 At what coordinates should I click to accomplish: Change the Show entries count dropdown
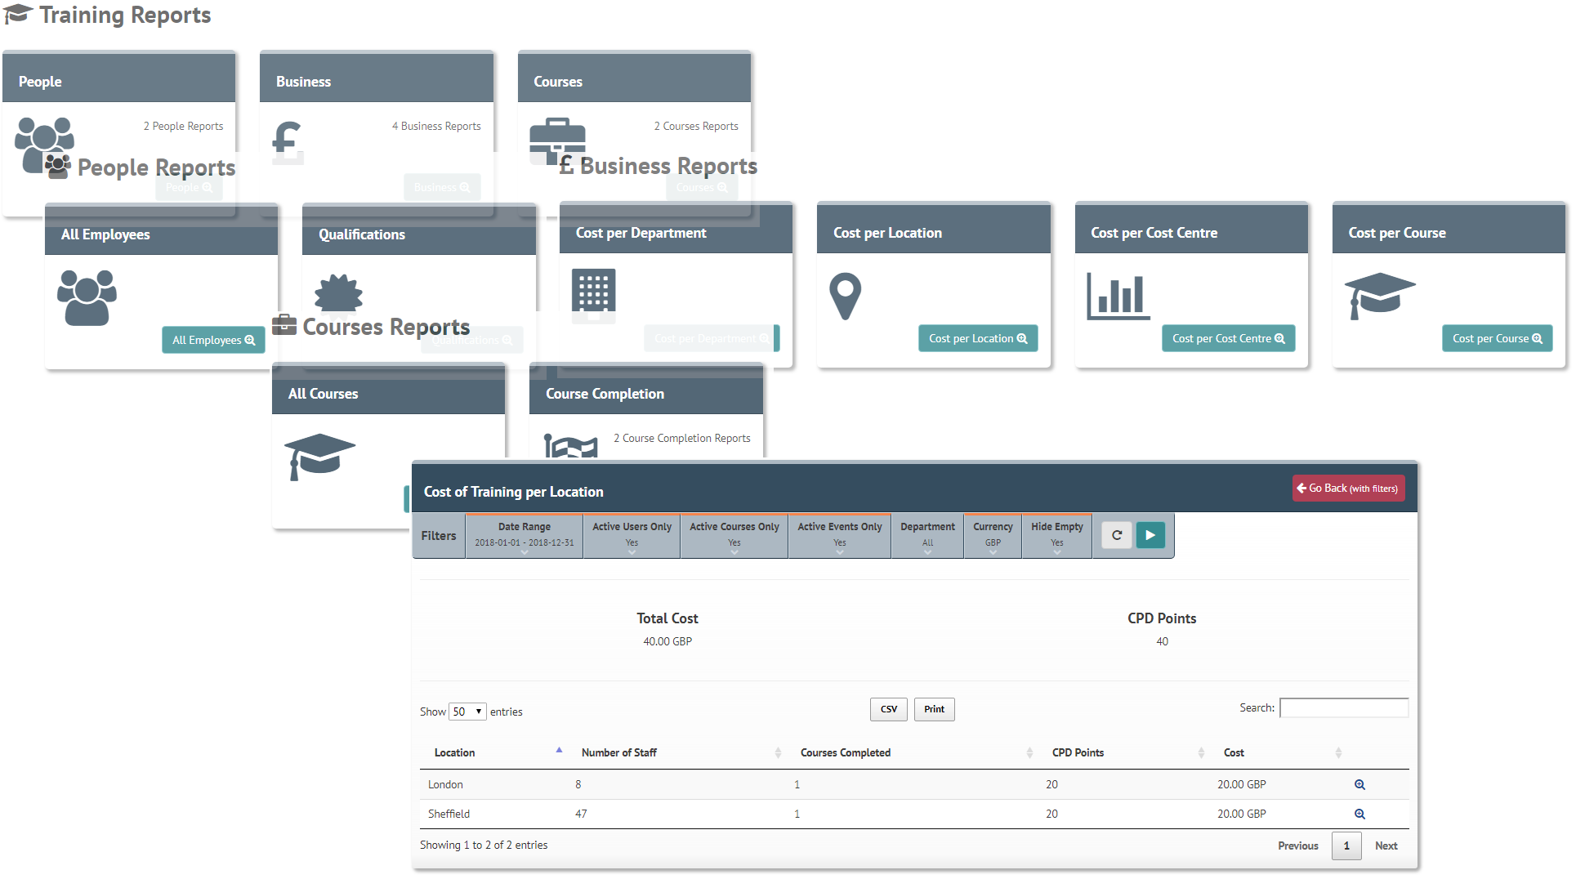467,712
